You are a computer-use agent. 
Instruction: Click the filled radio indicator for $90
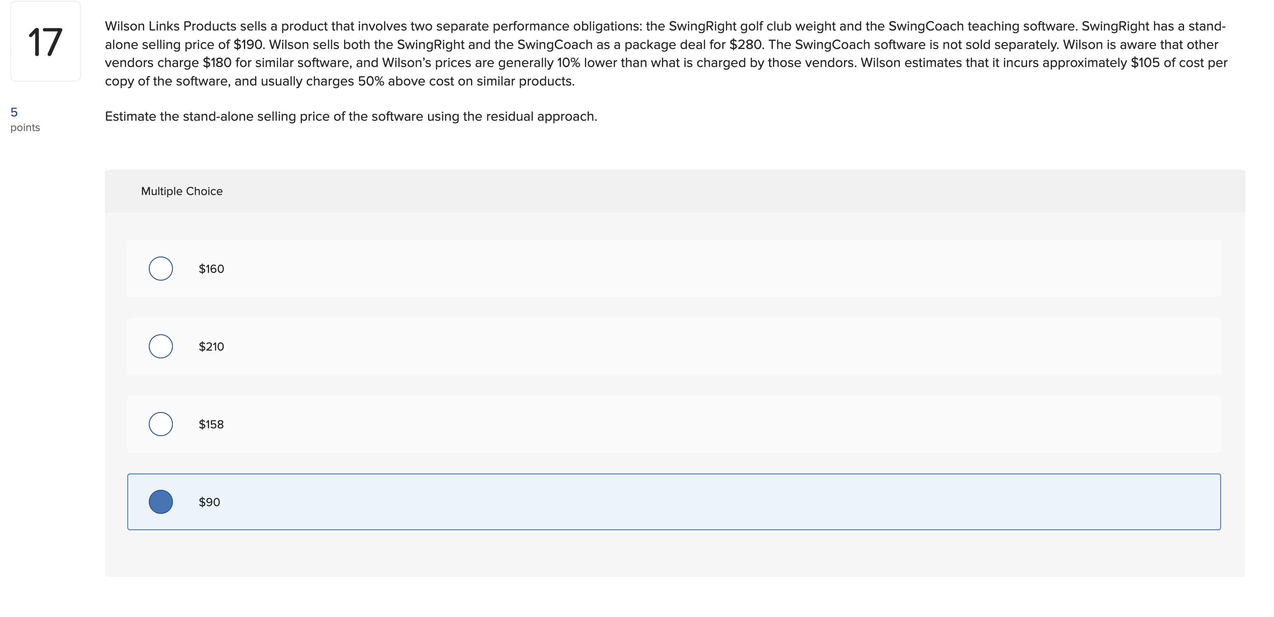tap(160, 501)
